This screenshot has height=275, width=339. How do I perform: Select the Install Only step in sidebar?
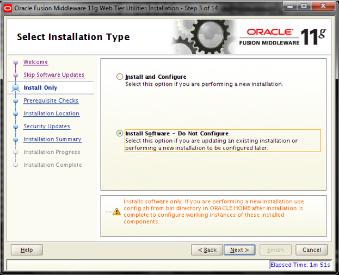tap(40, 87)
